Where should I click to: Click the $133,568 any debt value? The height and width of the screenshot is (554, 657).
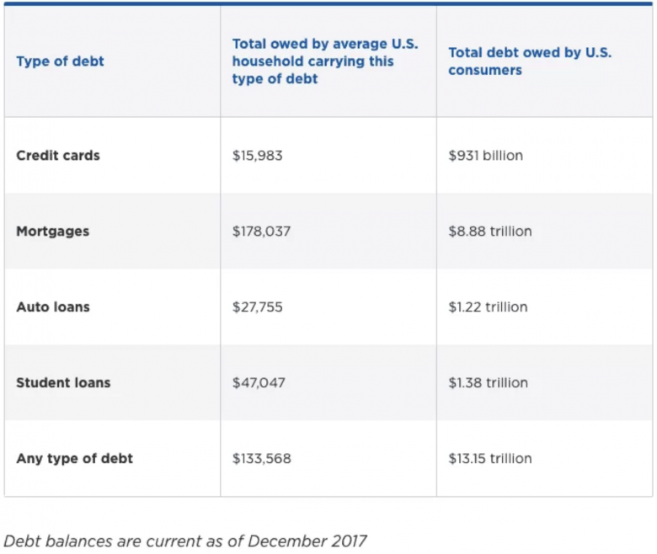(261, 459)
